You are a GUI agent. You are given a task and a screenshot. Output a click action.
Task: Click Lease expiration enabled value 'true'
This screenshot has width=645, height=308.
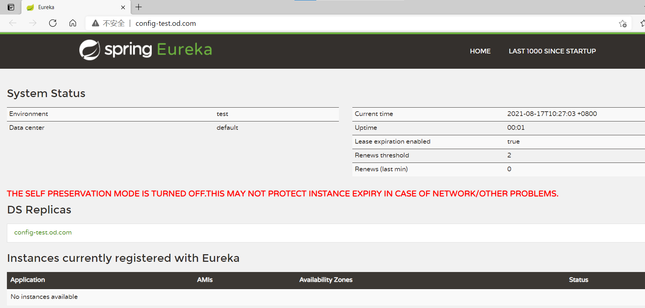coord(513,141)
